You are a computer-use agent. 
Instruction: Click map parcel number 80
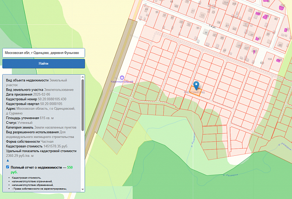(276, 19)
